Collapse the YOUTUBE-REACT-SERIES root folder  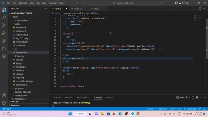(x=21, y=13)
